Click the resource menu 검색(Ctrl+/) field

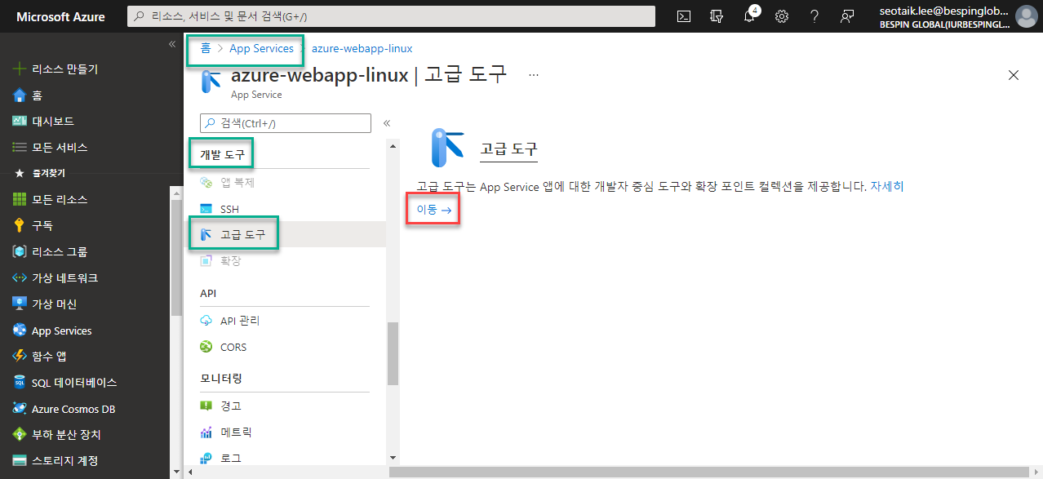click(x=286, y=122)
